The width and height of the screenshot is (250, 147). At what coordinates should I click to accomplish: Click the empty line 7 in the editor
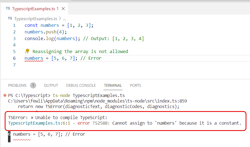(137, 65)
